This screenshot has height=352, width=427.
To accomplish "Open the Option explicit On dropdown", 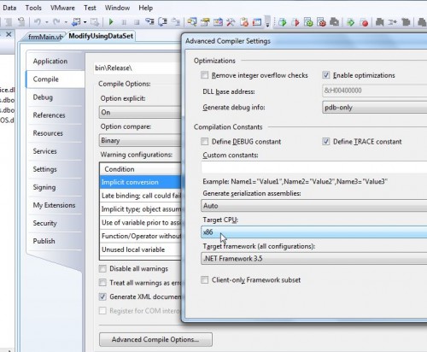I will (140, 112).
